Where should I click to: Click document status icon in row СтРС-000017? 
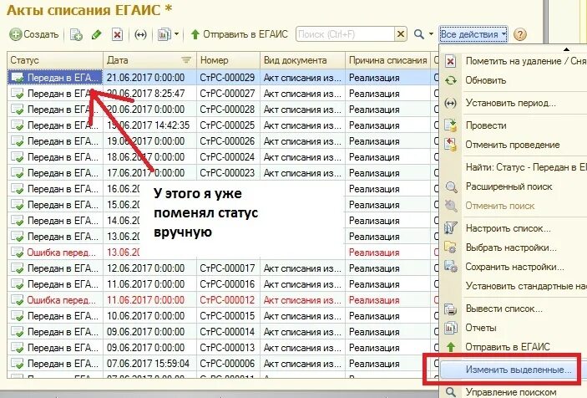[18, 268]
